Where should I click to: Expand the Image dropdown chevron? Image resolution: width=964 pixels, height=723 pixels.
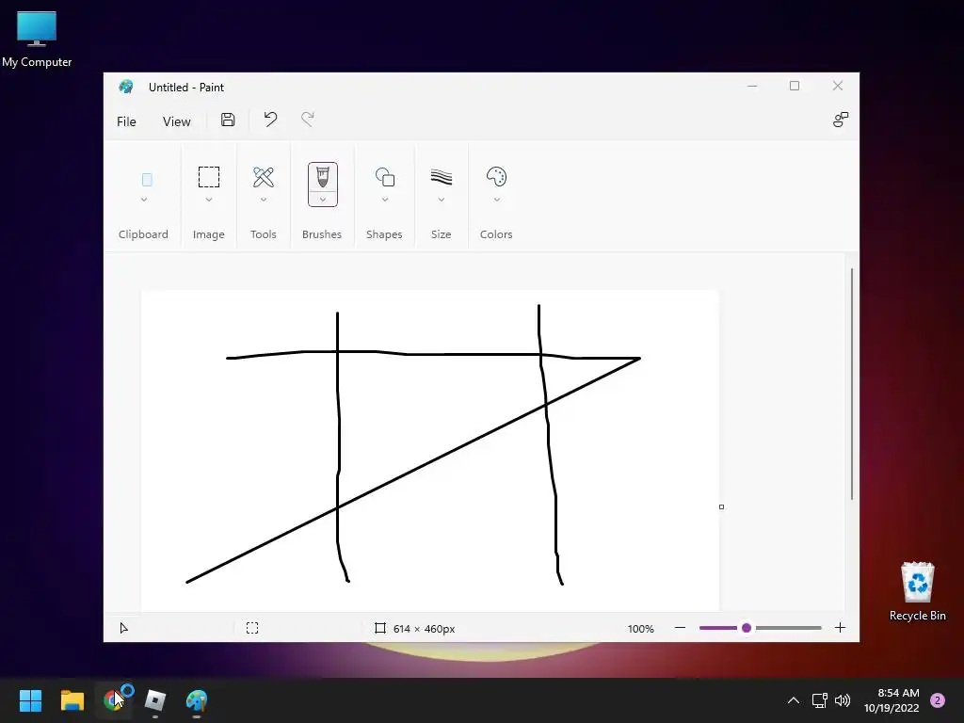tap(209, 200)
